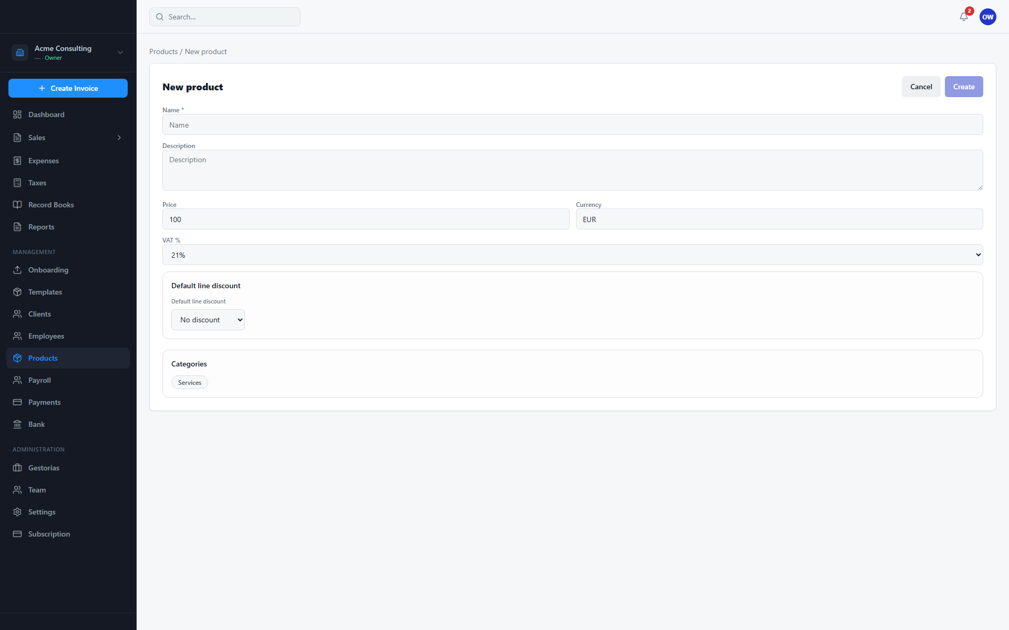This screenshot has height=630, width=1009.
Task: Open Payroll in the sidebar
Action: point(68,380)
